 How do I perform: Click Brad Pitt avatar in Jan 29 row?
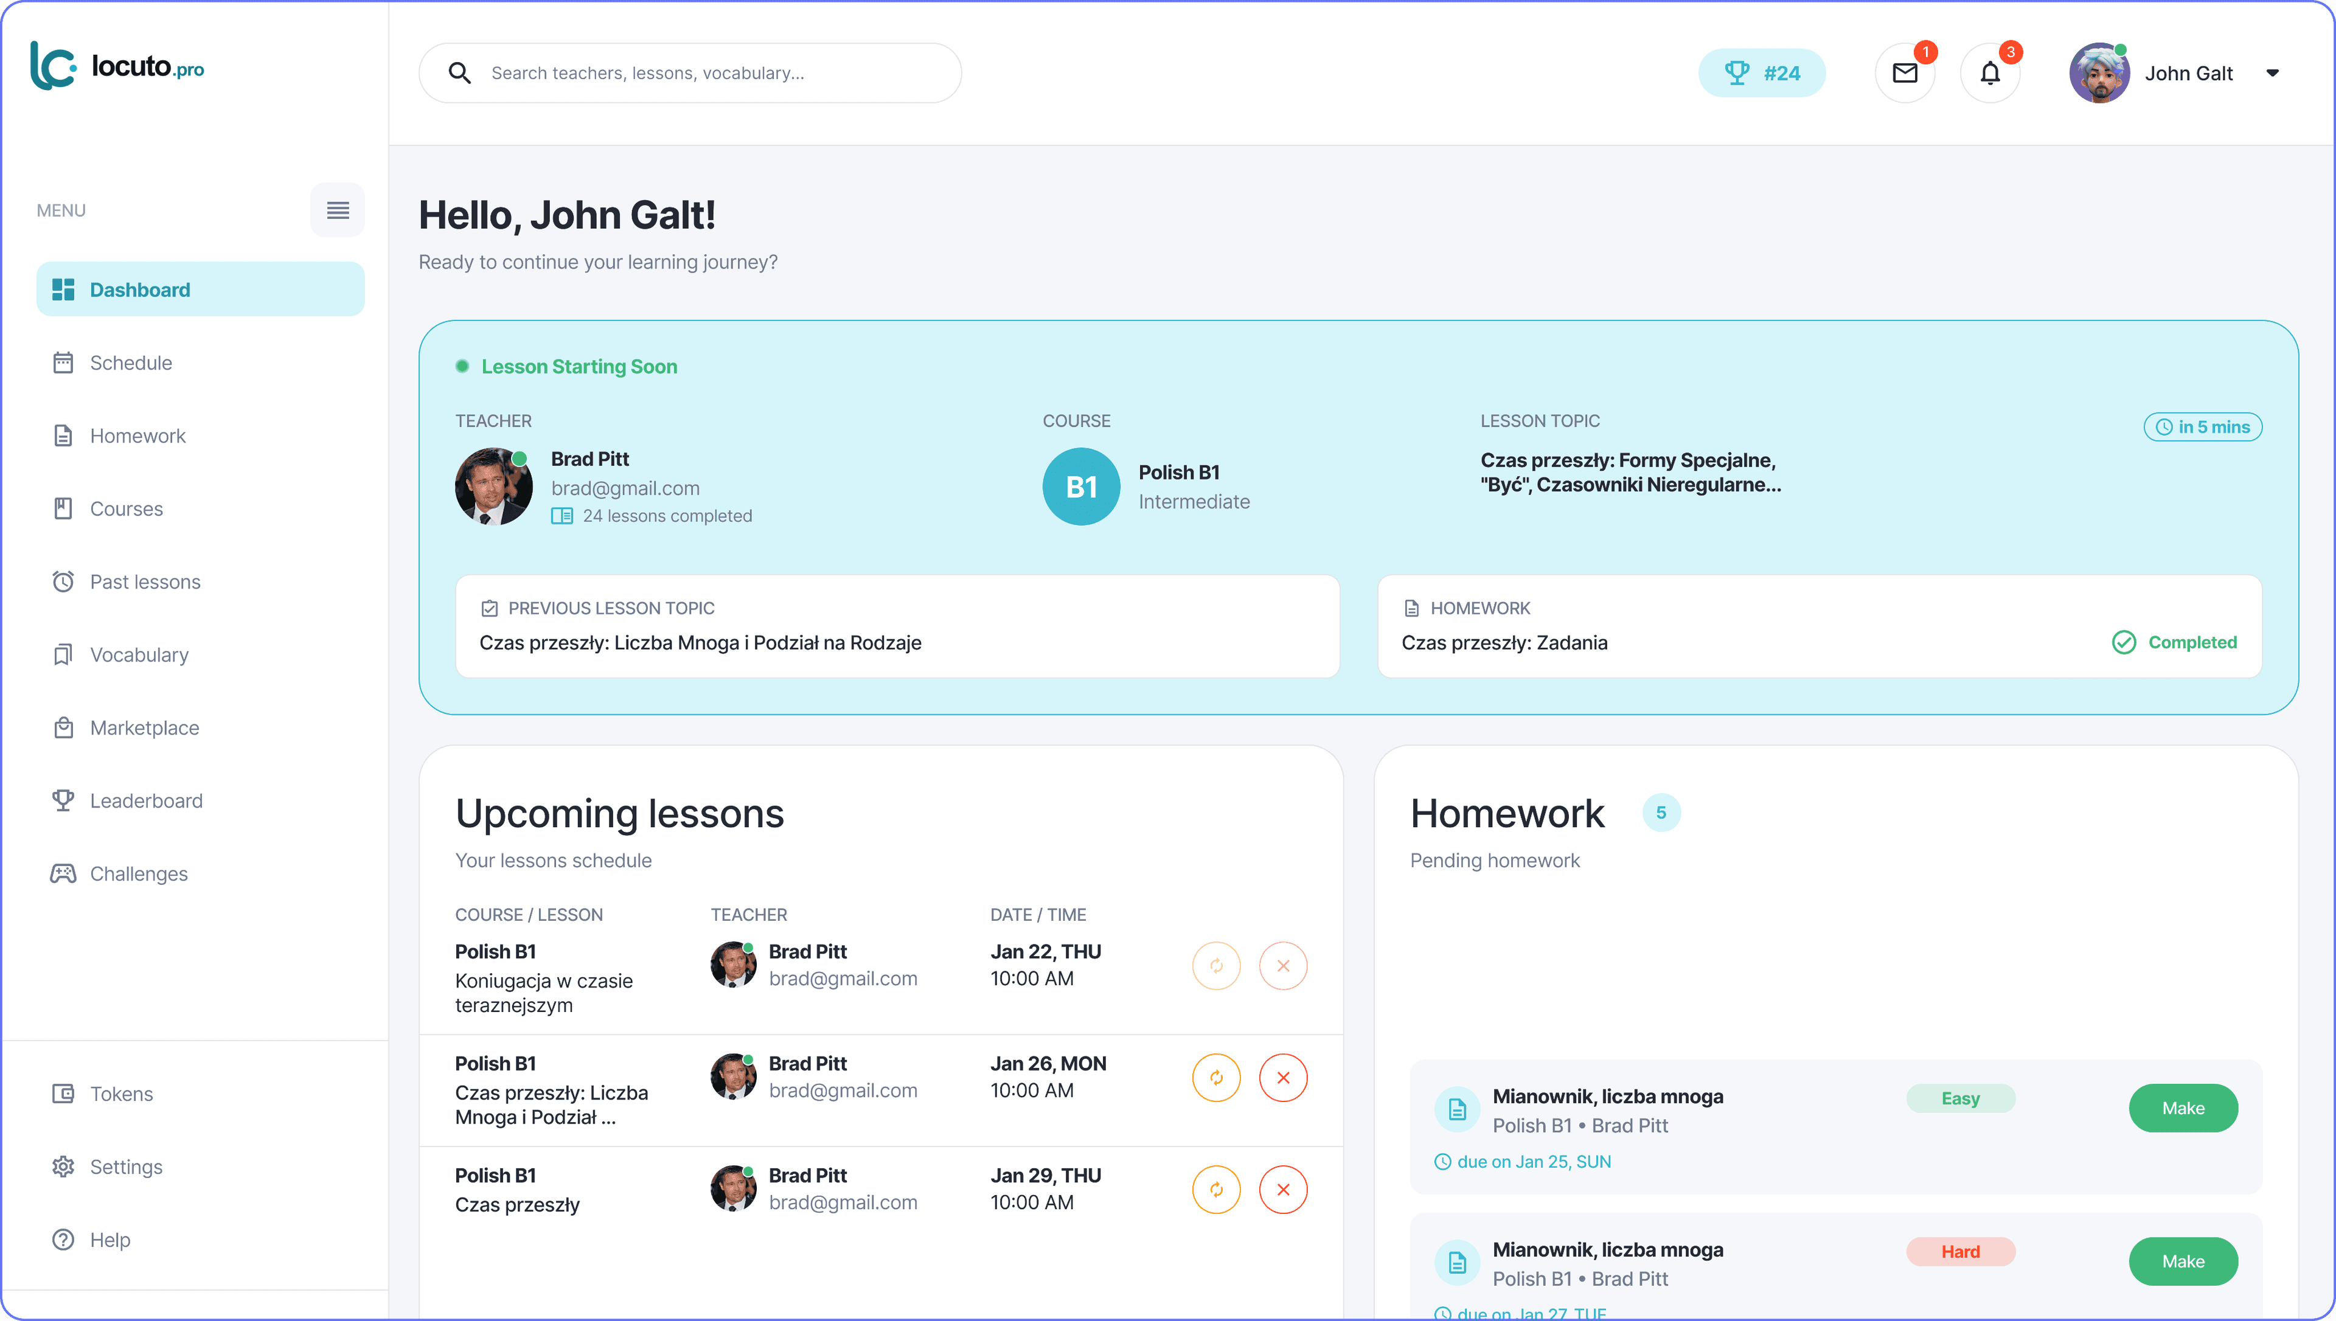click(734, 1188)
